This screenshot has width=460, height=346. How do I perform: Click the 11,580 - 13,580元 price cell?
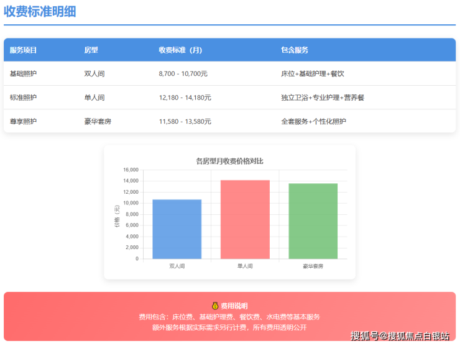click(x=185, y=121)
